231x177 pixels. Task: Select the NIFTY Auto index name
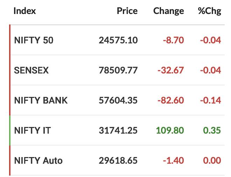pyautogui.click(x=38, y=161)
